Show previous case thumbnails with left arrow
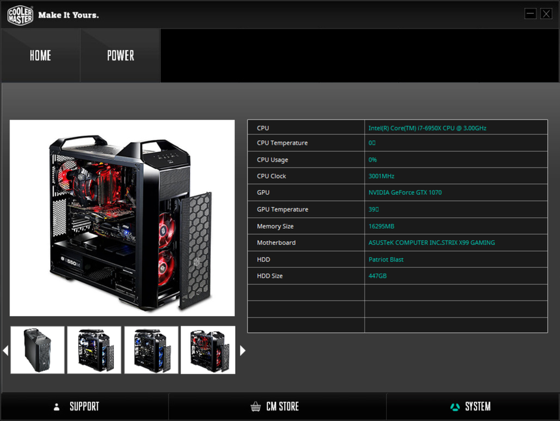 (5, 350)
